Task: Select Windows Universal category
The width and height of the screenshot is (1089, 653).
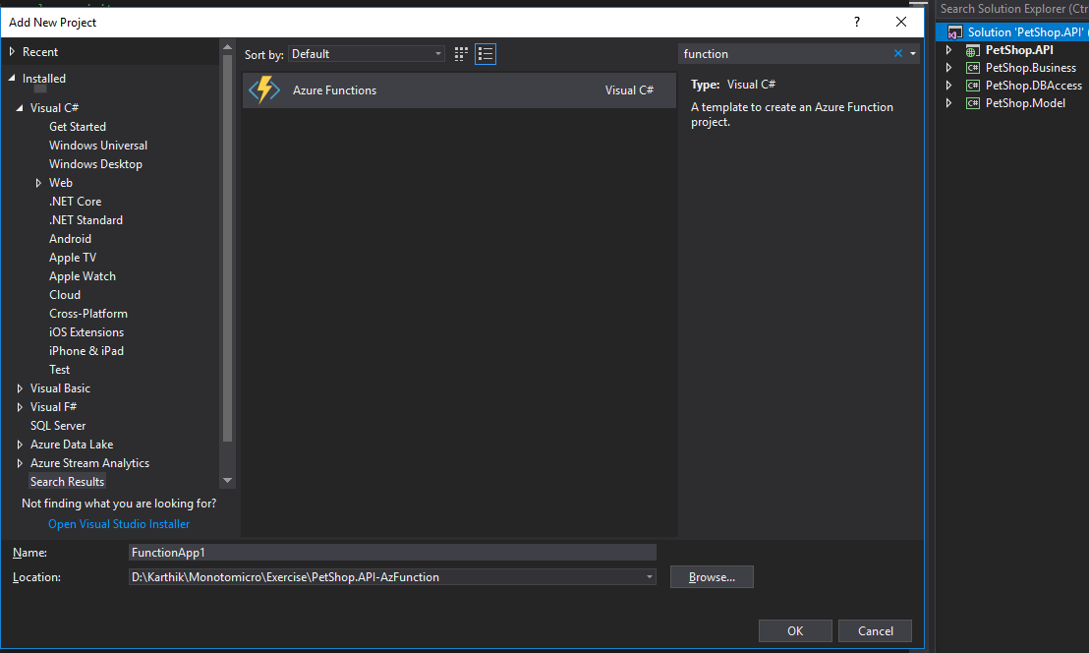Action: tap(98, 146)
